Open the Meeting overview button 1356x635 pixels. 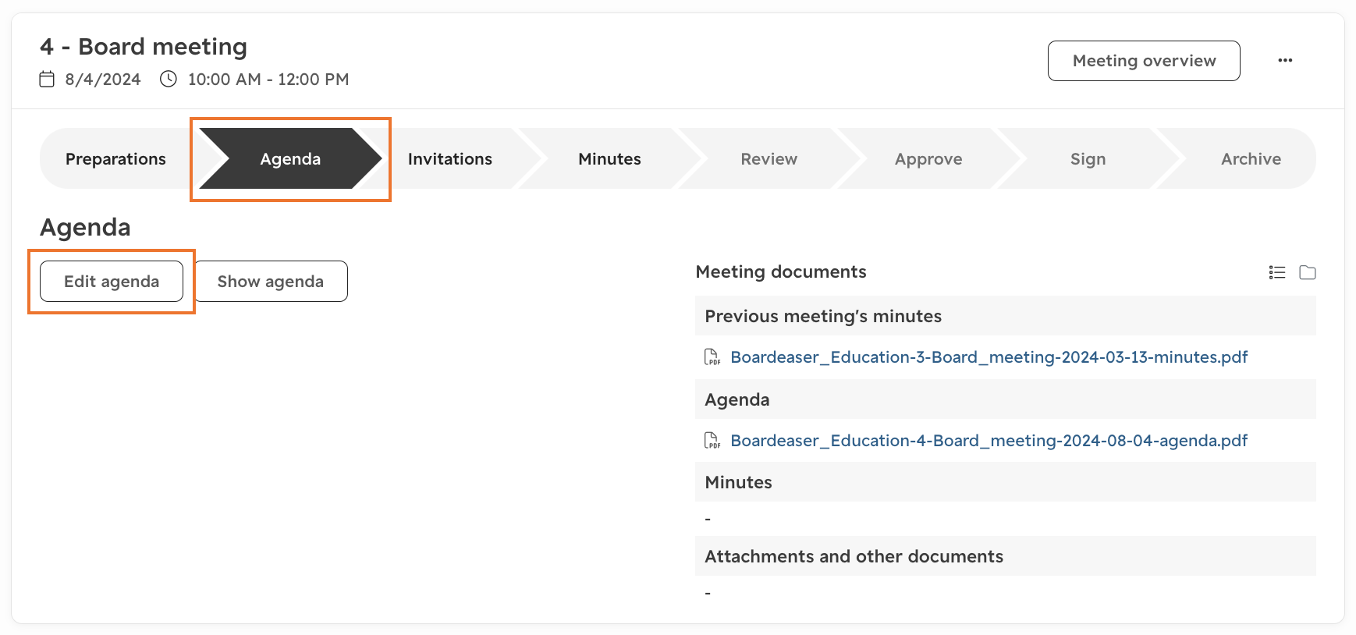[x=1144, y=61]
